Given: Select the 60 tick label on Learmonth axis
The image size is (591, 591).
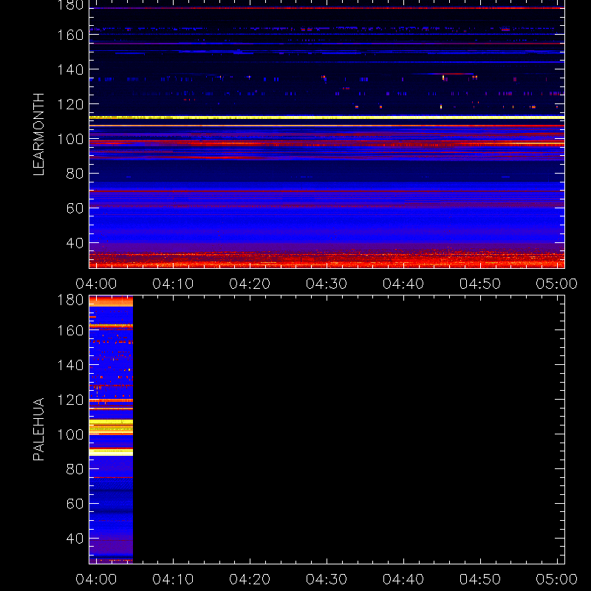Looking at the screenshot, I should point(75,208).
